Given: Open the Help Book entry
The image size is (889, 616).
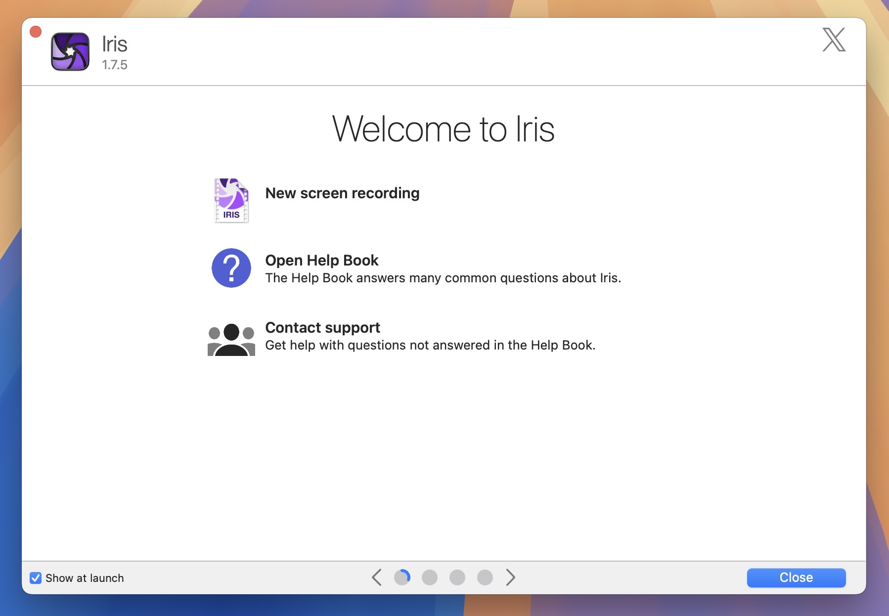Looking at the screenshot, I should click(322, 261).
